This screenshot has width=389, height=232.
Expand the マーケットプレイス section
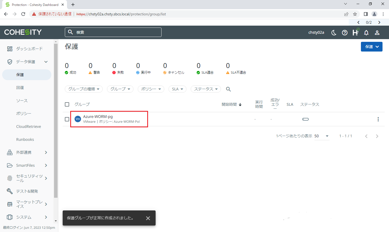tap(46, 204)
